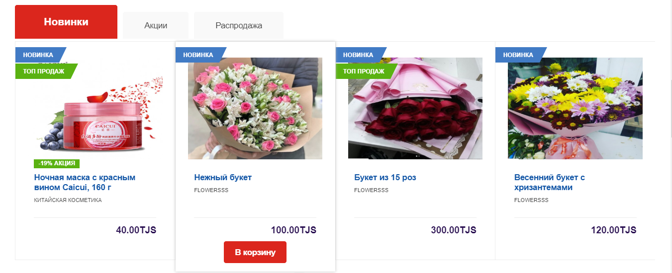
Task: Switch to the Новинки tab
Action: [66, 22]
